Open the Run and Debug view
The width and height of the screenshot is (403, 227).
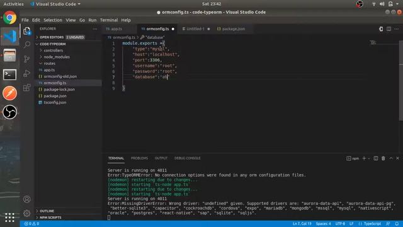pos(26,73)
